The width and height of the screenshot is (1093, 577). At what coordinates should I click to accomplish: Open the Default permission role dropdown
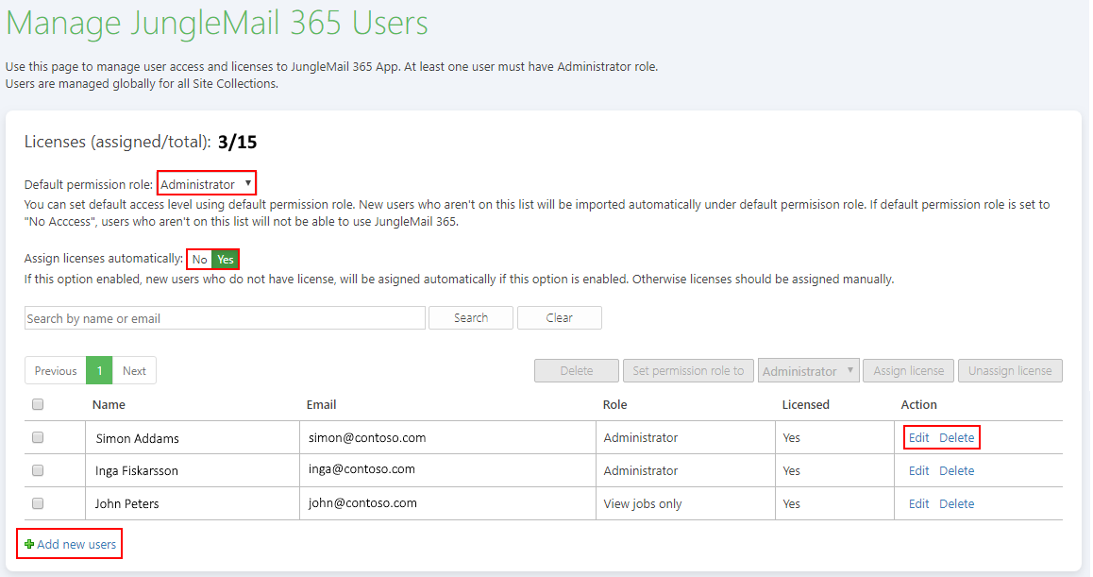click(x=206, y=182)
